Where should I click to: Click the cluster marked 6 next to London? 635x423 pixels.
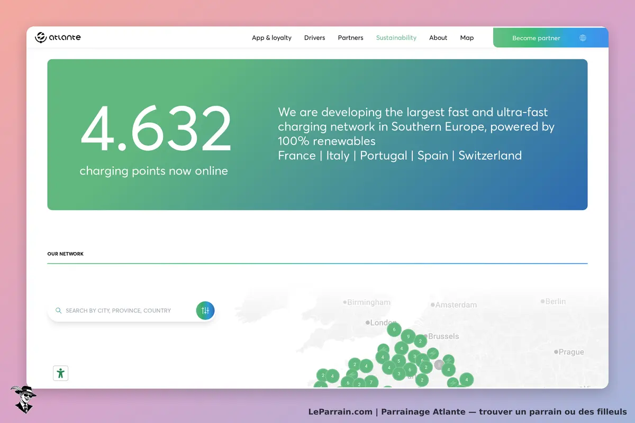tap(394, 329)
